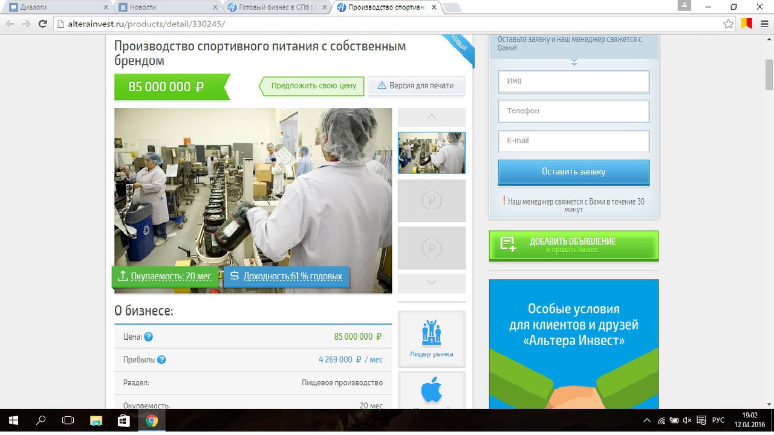This screenshot has width=774, height=435.
Task: Select the first factory photo thumbnail
Action: 431,153
